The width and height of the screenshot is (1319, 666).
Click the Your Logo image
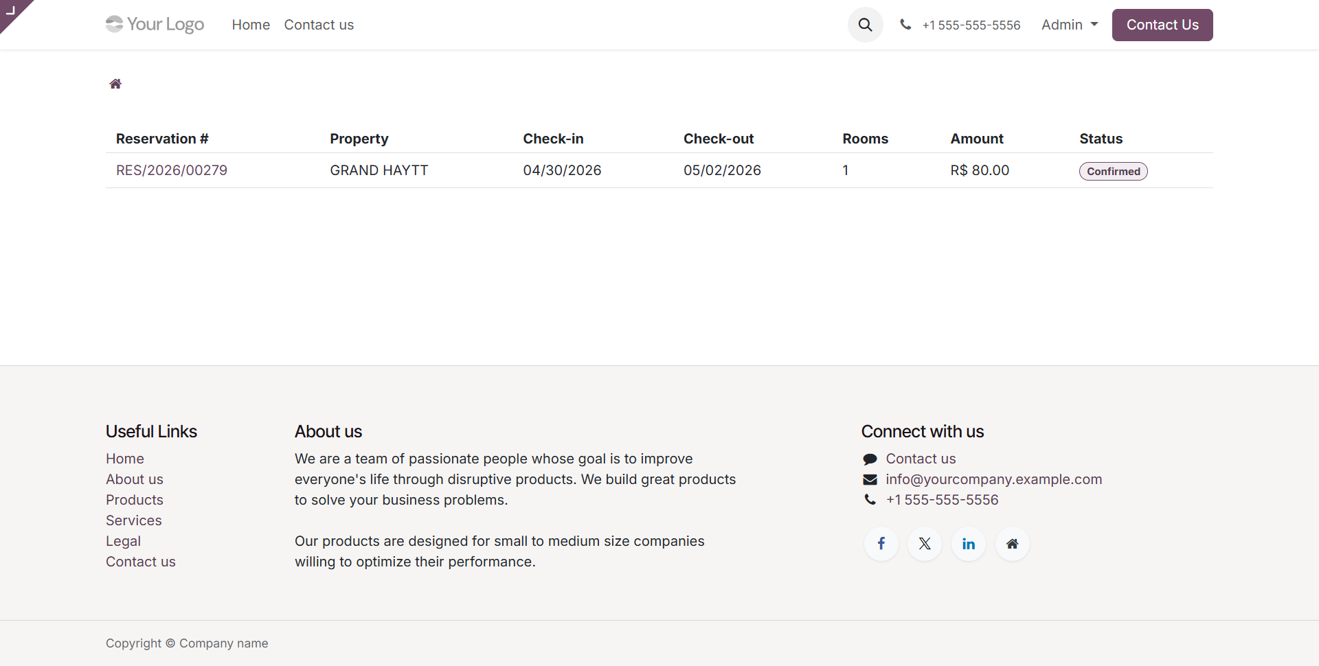point(155,25)
